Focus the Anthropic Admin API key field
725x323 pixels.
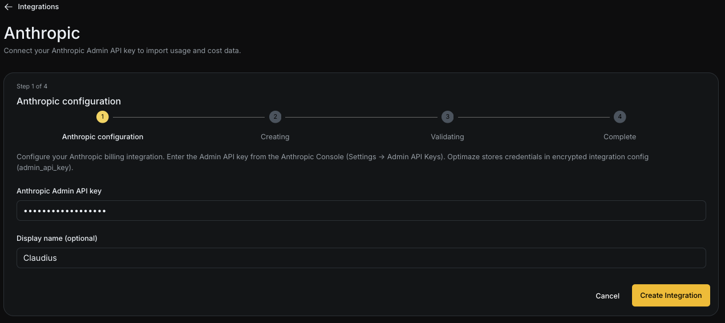361,211
